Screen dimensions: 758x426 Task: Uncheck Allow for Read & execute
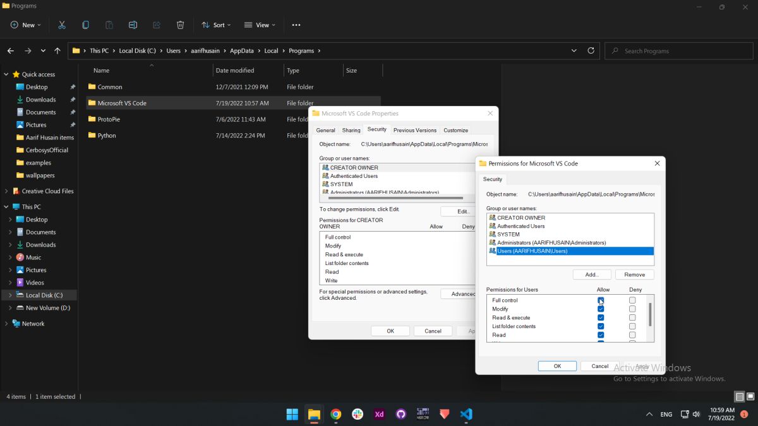pos(601,317)
